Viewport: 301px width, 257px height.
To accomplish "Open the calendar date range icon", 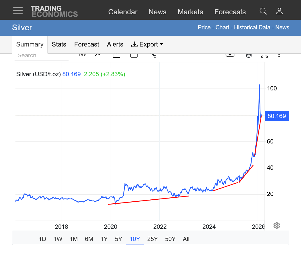I will coord(117,55).
